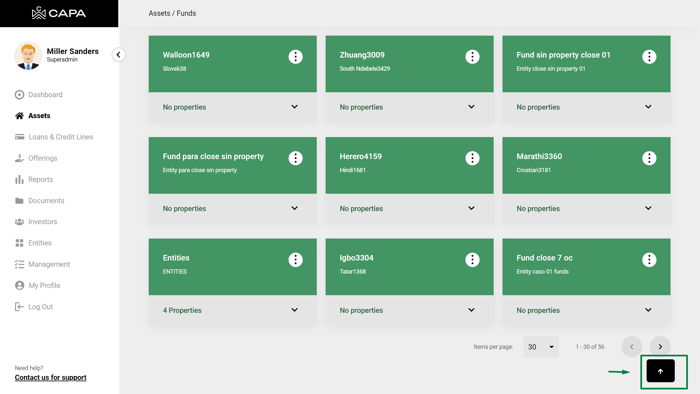This screenshot has width=700, height=394.
Task: Open options menu on Marathi3360 card
Action: 649,158
